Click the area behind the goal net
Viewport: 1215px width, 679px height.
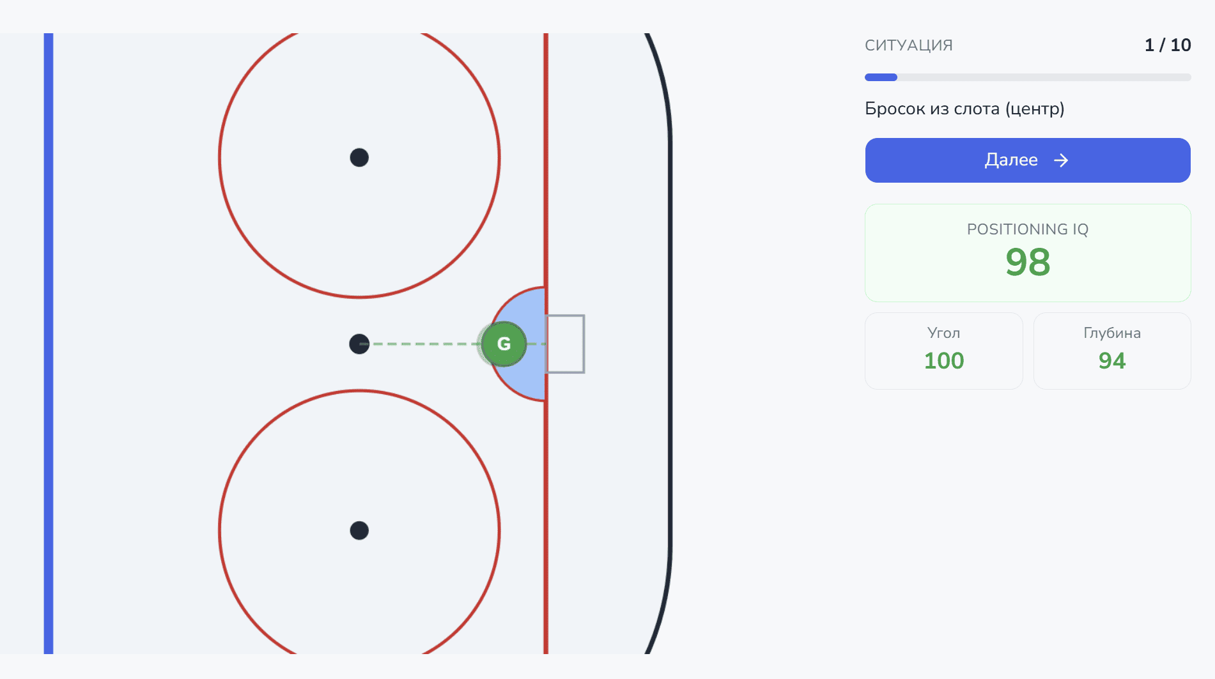pyautogui.click(x=626, y=344)
